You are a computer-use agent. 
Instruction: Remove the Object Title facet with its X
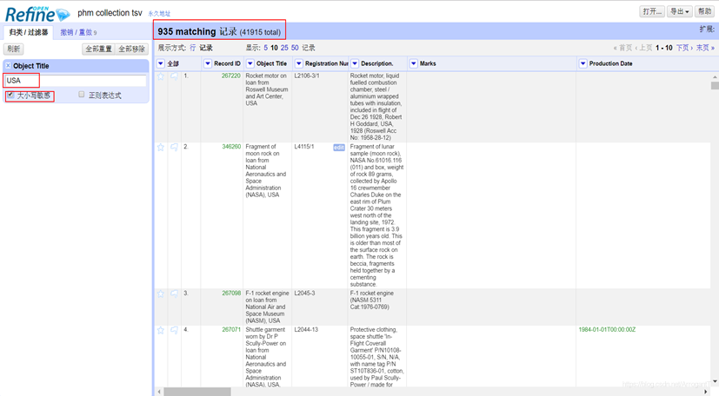coord(8,66)
